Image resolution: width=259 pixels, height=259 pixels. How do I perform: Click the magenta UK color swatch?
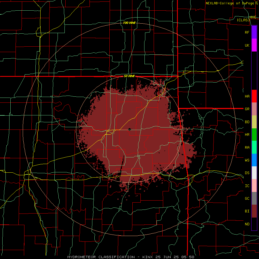coord(254,45)
